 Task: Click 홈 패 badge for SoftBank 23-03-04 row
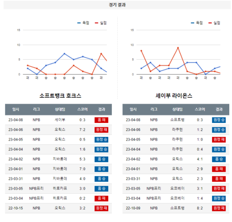tap(101, 198)
